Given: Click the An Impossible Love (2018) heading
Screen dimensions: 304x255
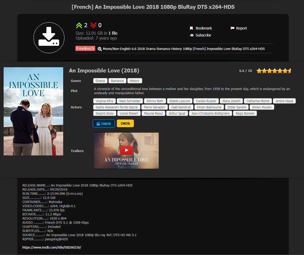Looking at the screenshot, I should coord(104,71).
